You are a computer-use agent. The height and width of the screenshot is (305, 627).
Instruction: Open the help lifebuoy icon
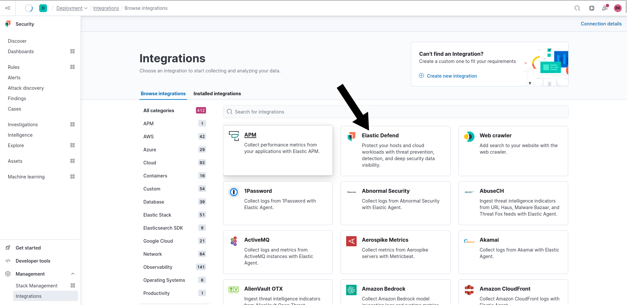point(591,8)
